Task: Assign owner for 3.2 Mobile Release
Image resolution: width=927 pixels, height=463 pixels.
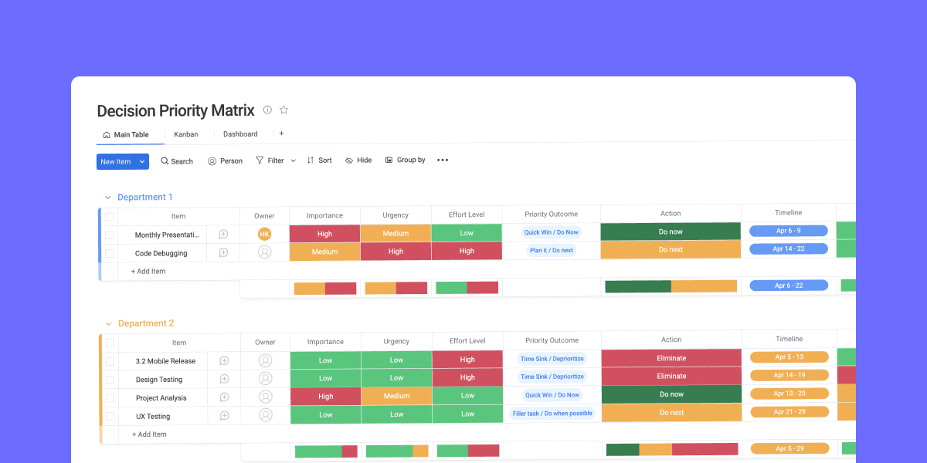Action: tap(266, 360)
